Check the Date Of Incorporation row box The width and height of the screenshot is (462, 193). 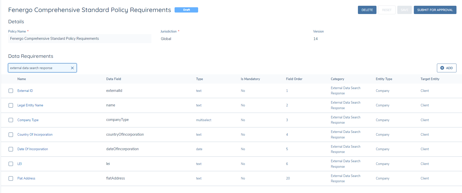pyautogui.click(x=11, y=149)
